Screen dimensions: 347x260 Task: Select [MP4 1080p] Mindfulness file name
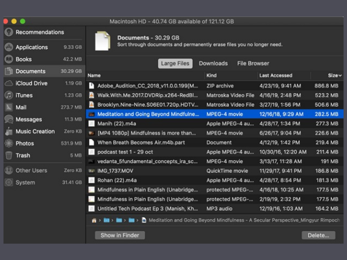click(x=147, y=133)
